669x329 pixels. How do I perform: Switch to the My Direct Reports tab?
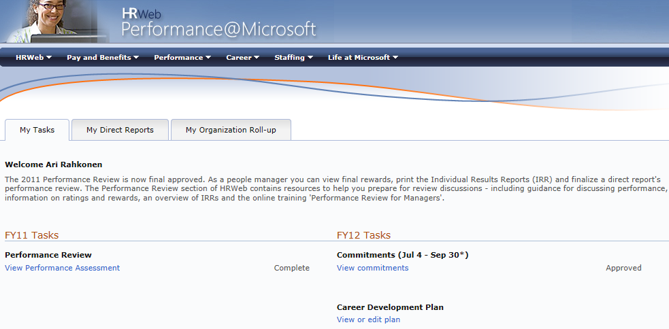[x=120, y=130]
